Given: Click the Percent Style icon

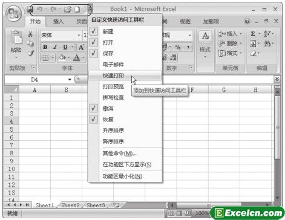Looking at the screenshot, I should [x=178, y=47].
